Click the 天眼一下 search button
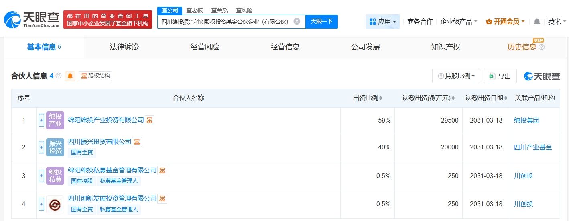 click(321, 22)
